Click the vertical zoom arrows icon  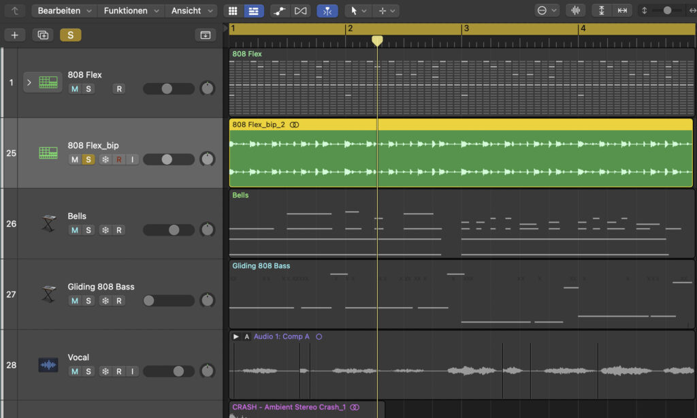644,11
